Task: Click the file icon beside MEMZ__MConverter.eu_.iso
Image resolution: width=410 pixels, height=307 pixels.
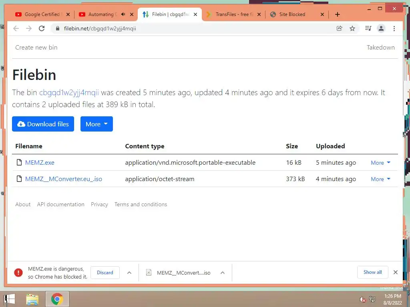Action: click(19, 179)
